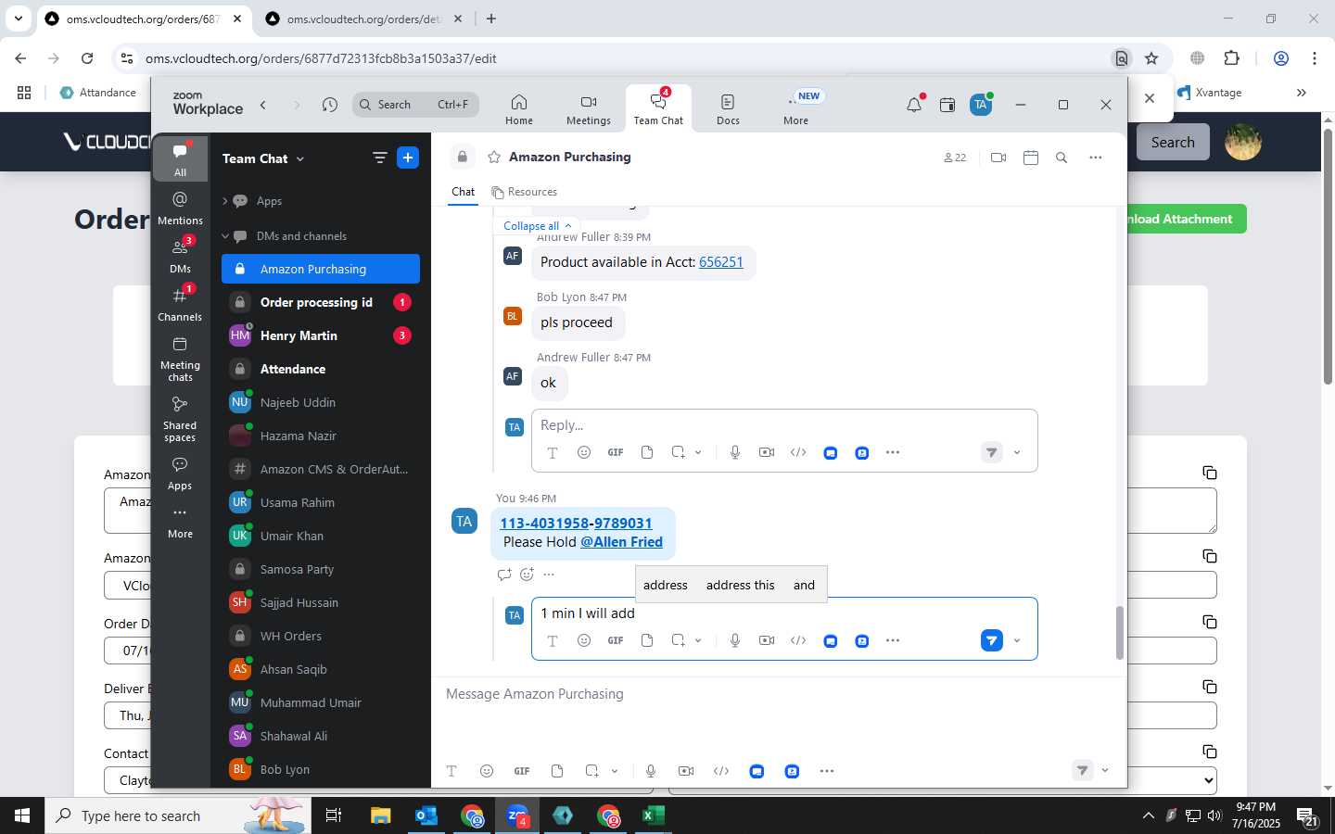Open the Order processing id channel
The width and height of the screenshot is (1335, 834).
tap(321, 302)
